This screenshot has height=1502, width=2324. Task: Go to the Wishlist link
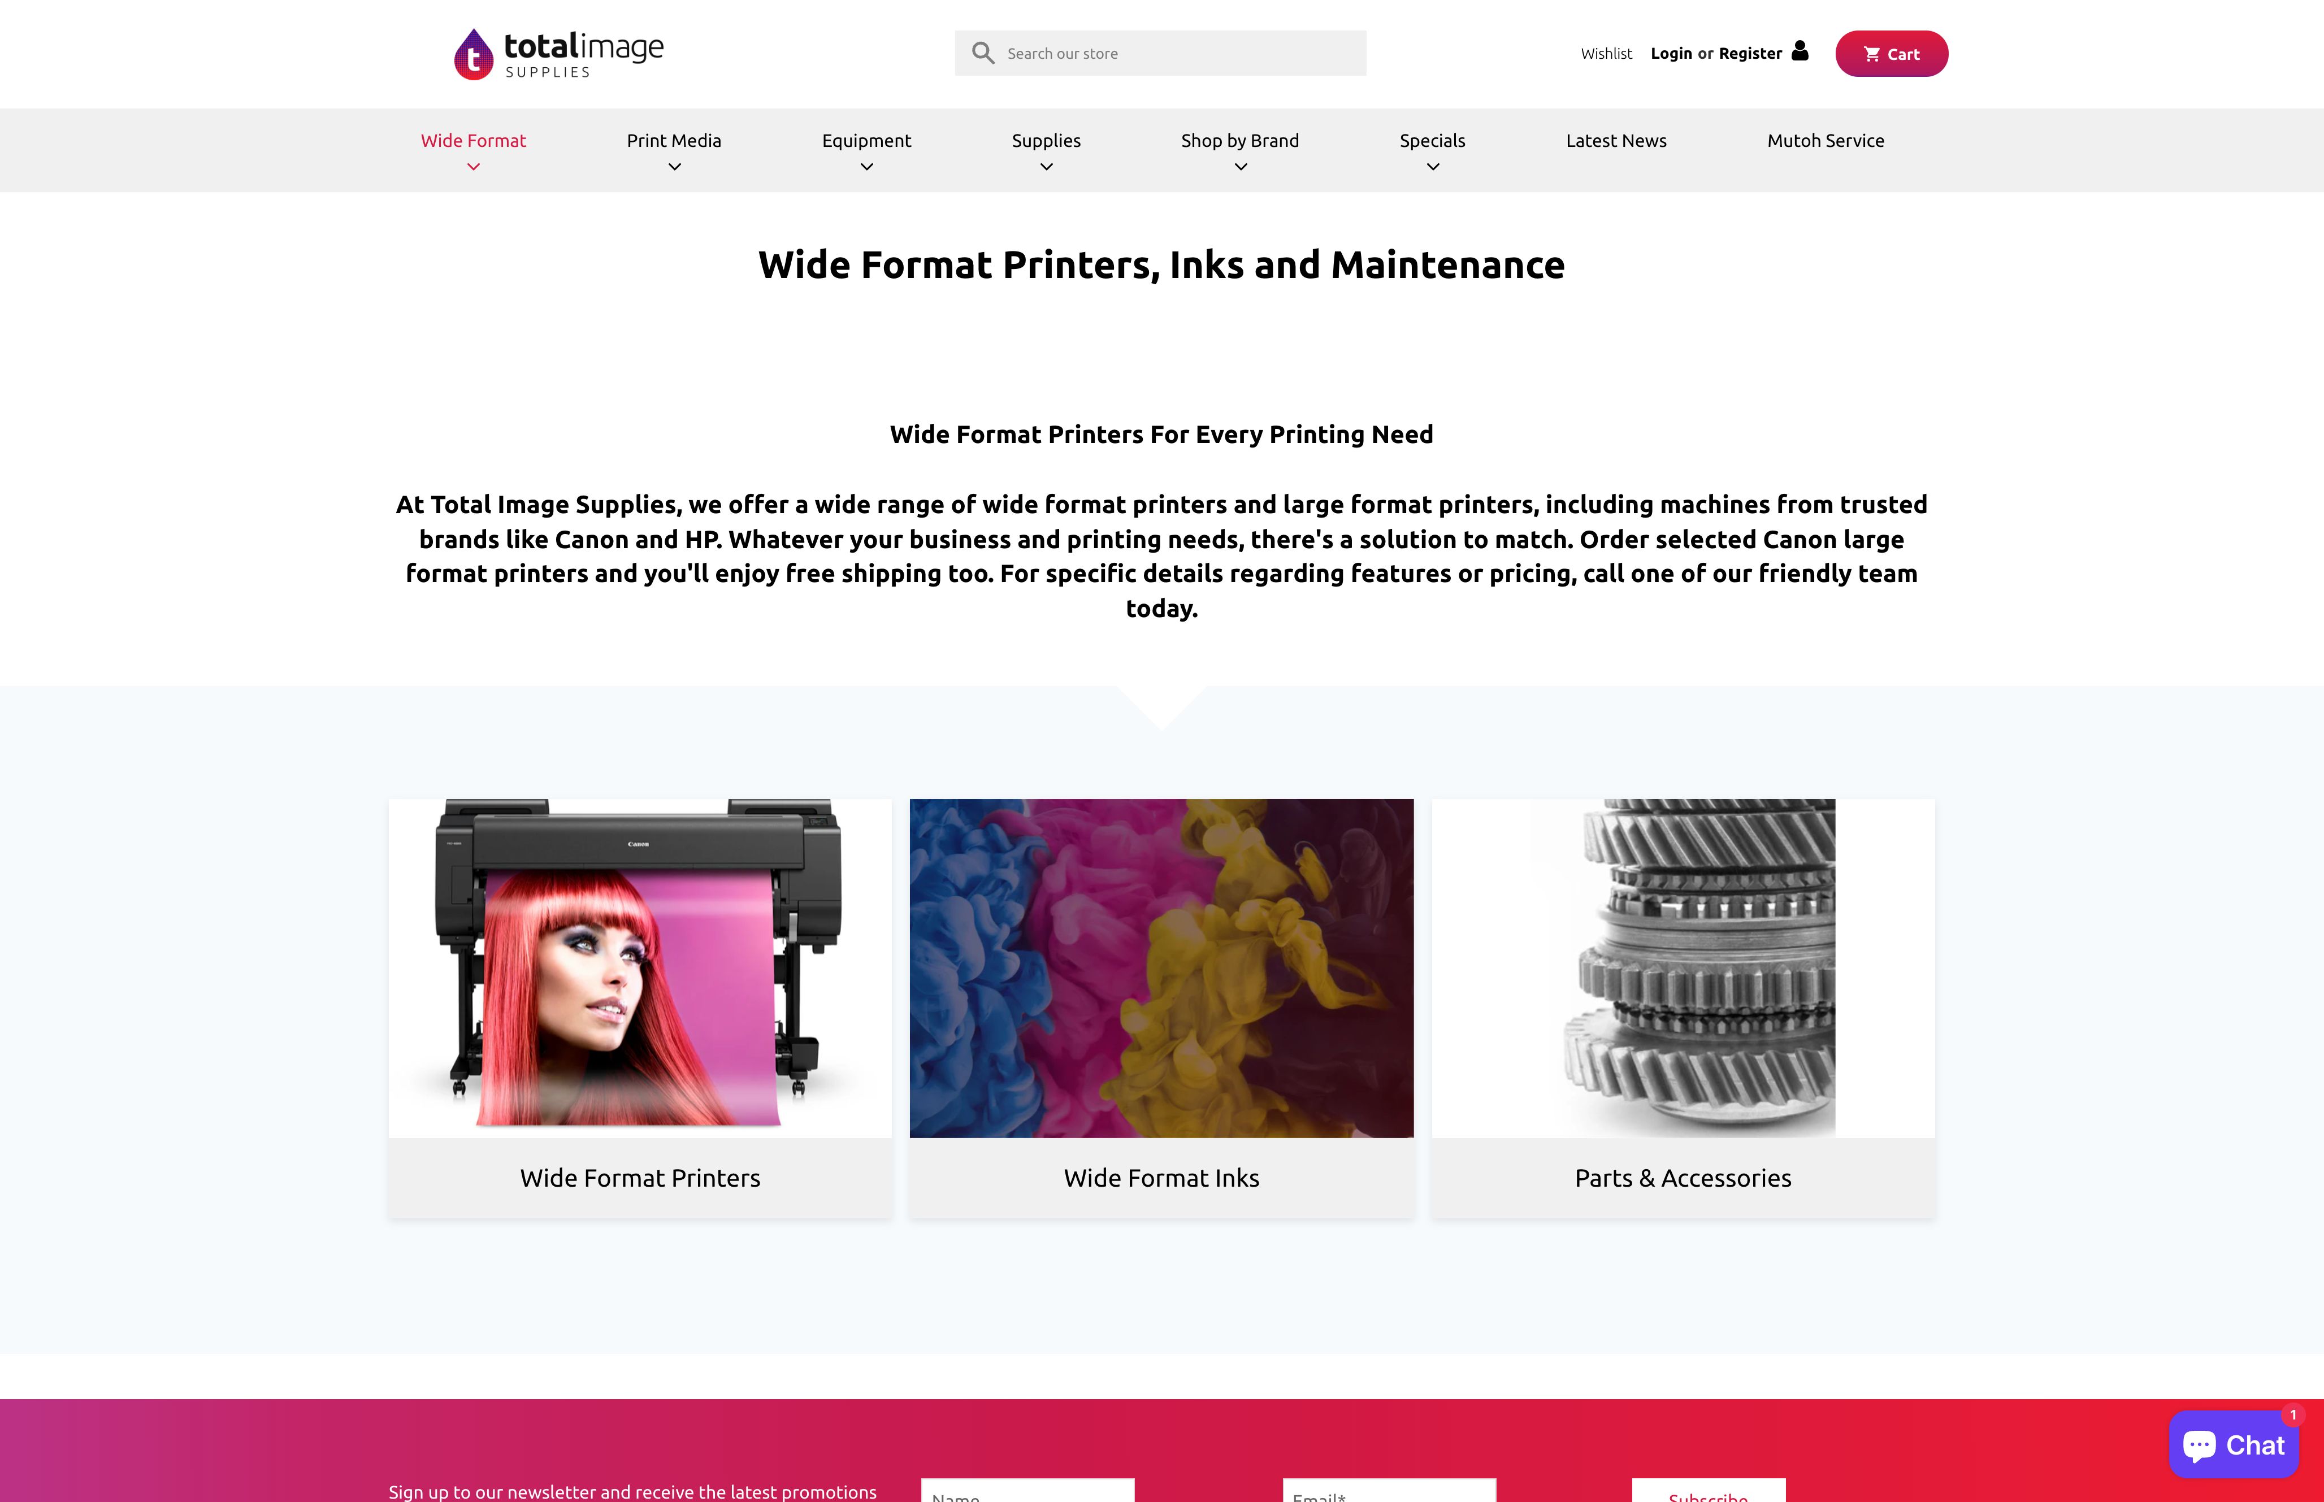click(x=1606, y=54)
